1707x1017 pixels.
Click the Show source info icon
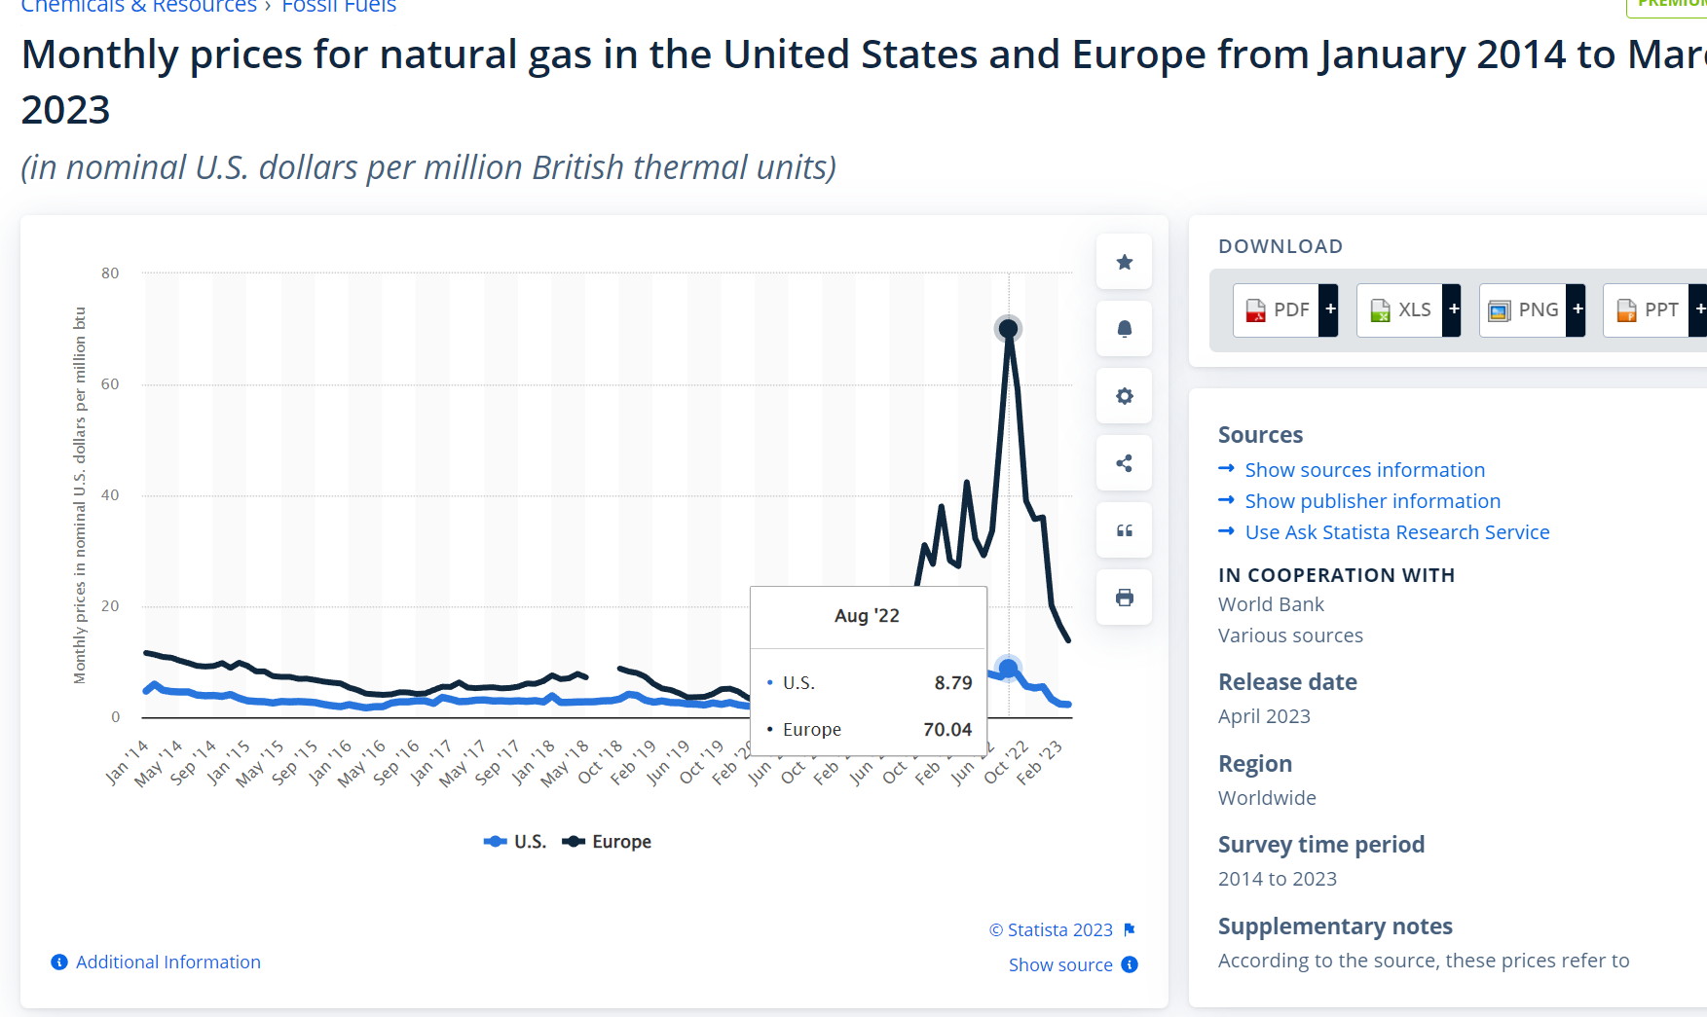coord(1130,964)
